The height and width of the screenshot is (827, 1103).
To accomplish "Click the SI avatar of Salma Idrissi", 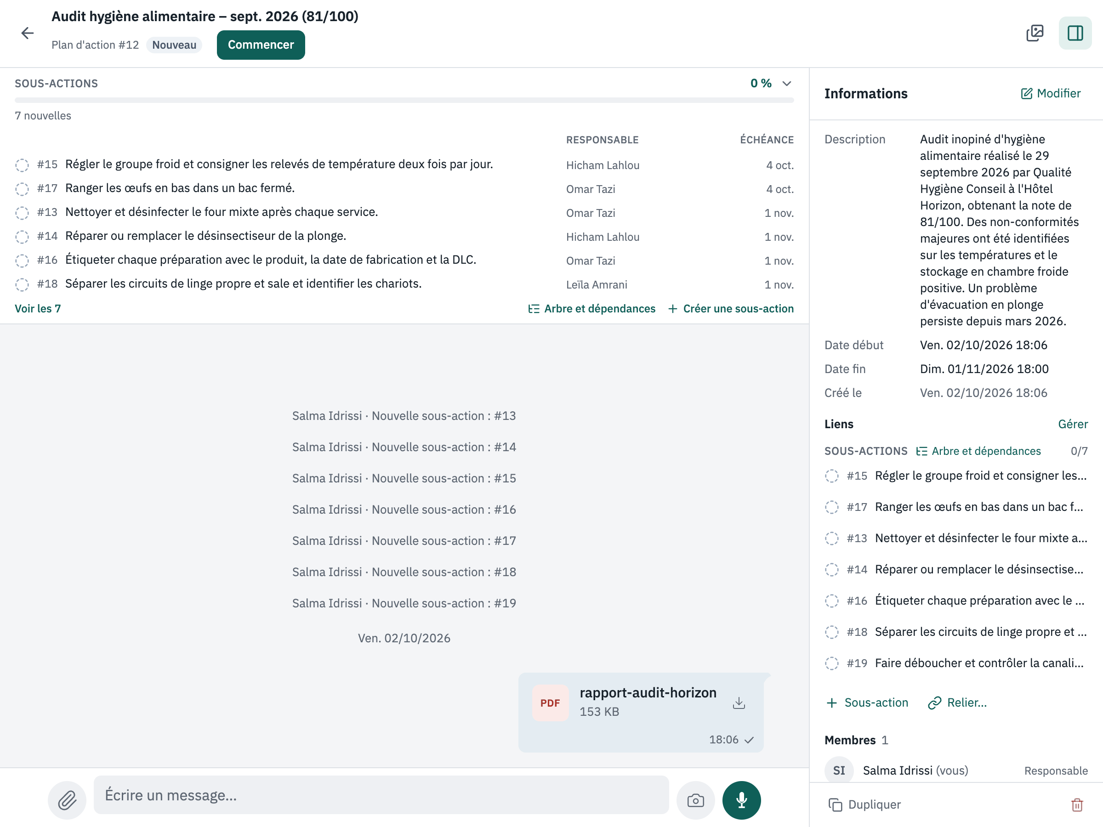I will click(x=839, y=770).
